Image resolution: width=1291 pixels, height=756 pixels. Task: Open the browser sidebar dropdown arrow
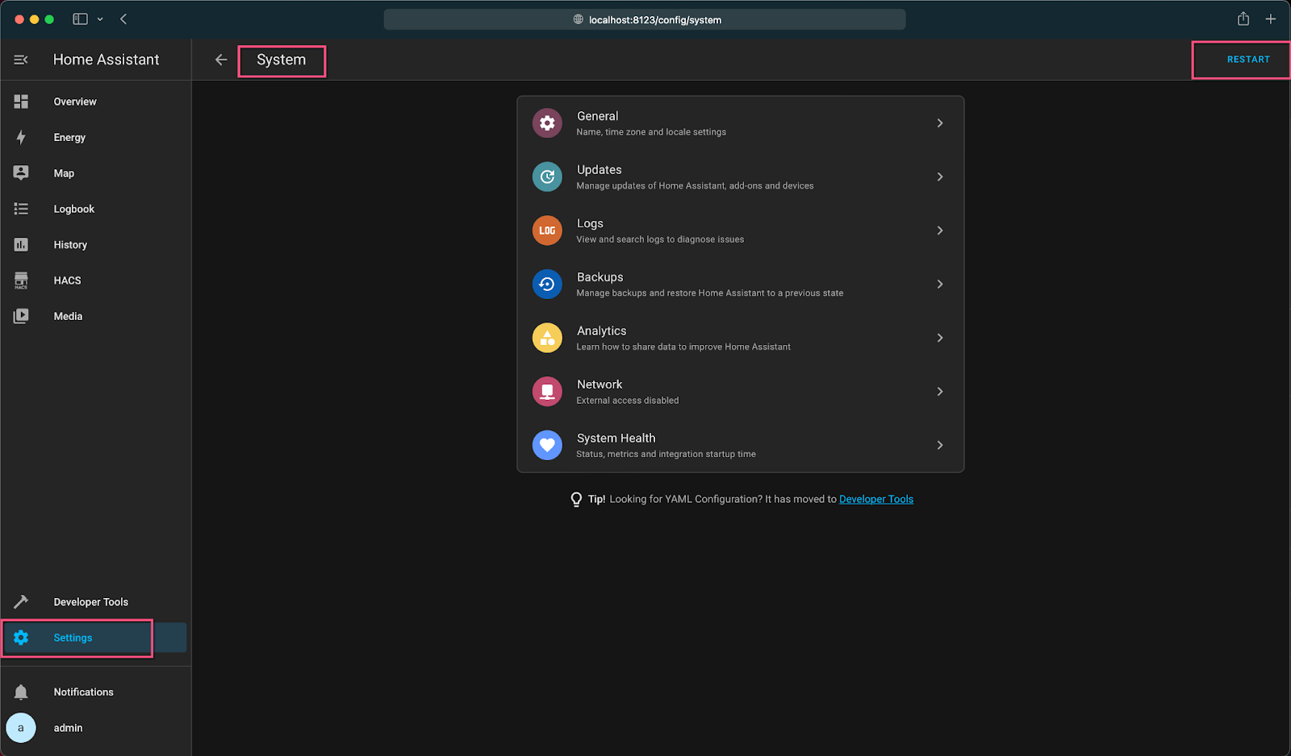point(100,19)
